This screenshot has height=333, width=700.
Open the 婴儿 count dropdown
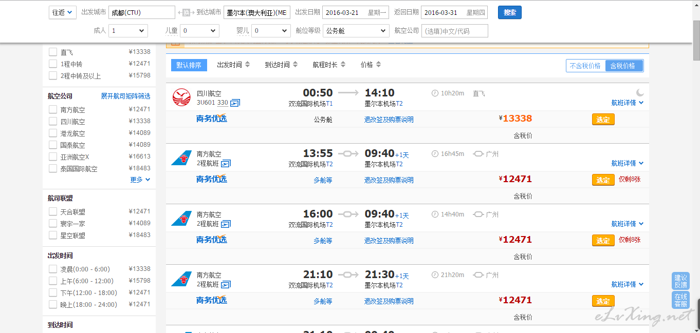271,31
